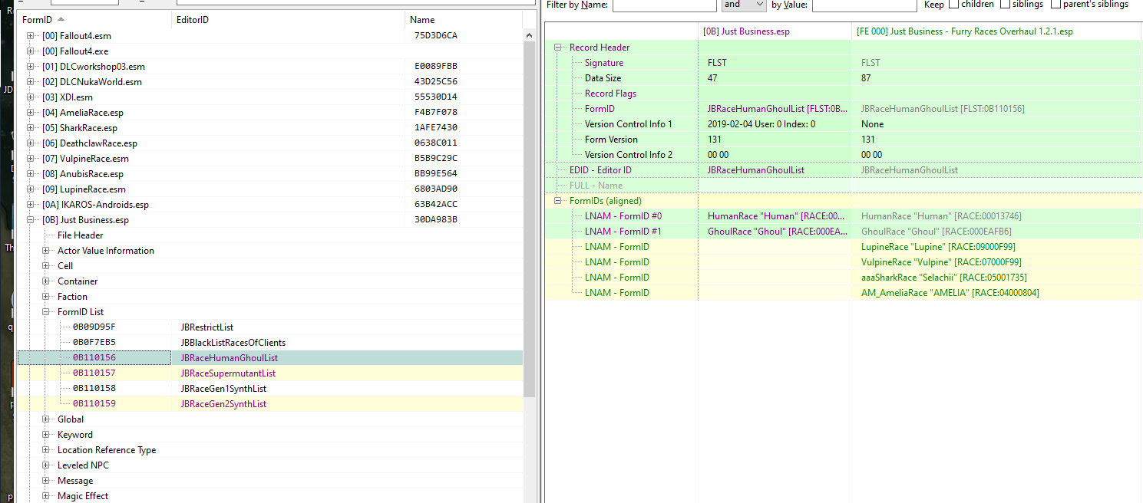Click the AM_AmeliaRace "AMELIA" entry

click(950, 293)
